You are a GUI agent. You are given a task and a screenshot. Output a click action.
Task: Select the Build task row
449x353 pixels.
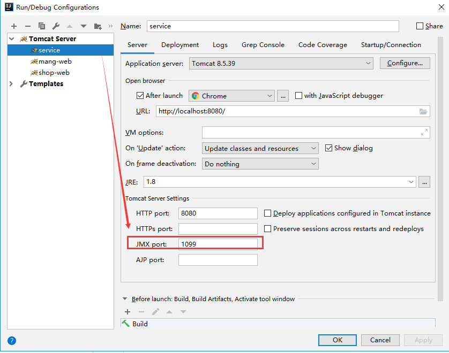278,323
